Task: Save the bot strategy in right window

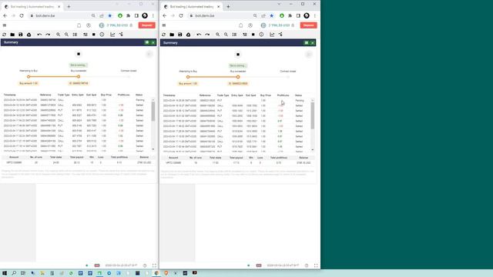Action: pos(179,35)
